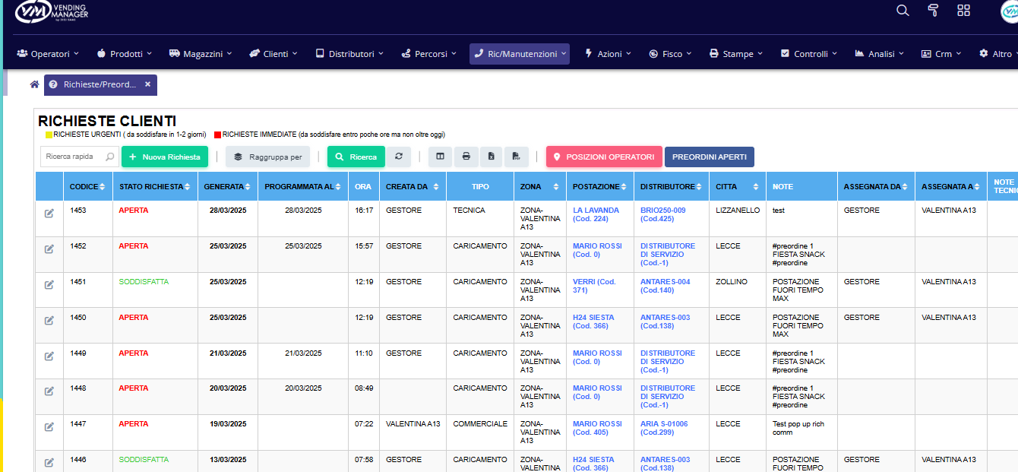Sort by GENERATA column header
The image size is (1018, 472).
point(228,186)
